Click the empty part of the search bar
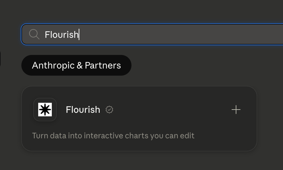Viewport: 283px width, 170px height. click(x=180, y=34)
